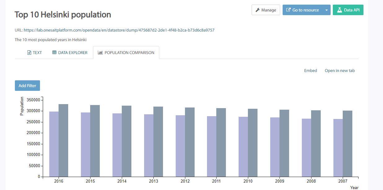Expand the Go to resource dropdown arrow

(327, 10)
